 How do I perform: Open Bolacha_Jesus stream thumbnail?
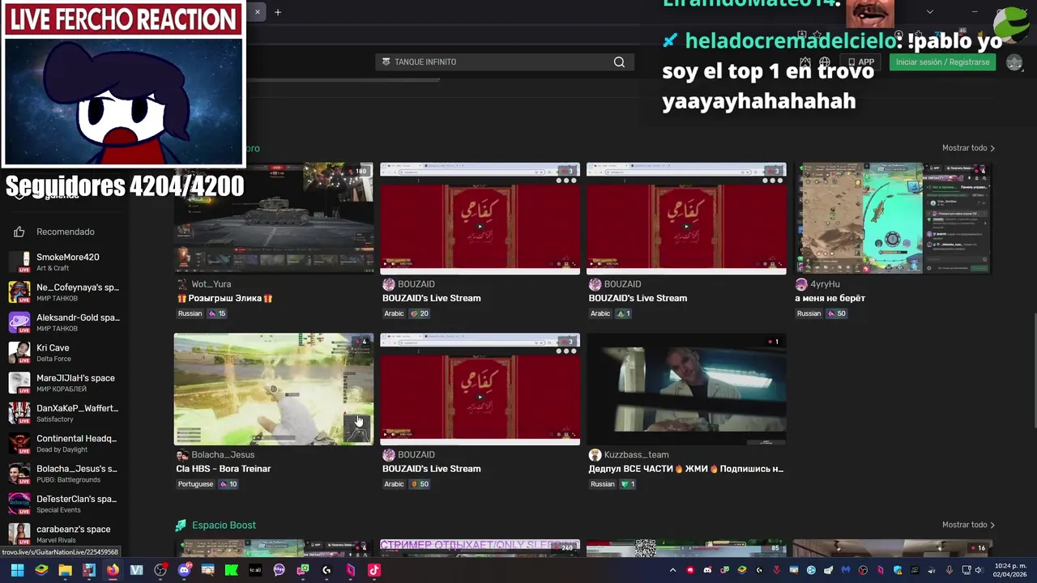click(x=274, y=389)
